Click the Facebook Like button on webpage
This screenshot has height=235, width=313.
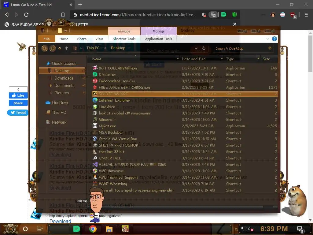pyautogui.click(x=18, y=95)
